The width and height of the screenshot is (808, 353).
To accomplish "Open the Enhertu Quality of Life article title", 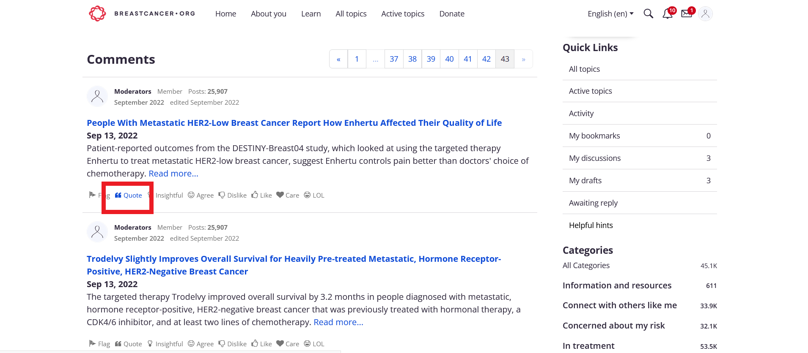I will pos(294,123).
